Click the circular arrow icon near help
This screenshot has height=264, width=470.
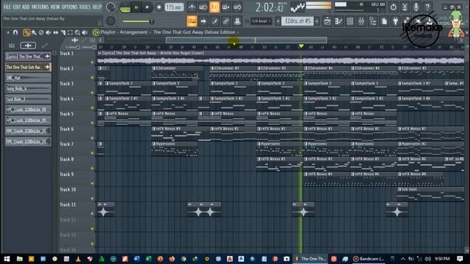coord(394,7)
